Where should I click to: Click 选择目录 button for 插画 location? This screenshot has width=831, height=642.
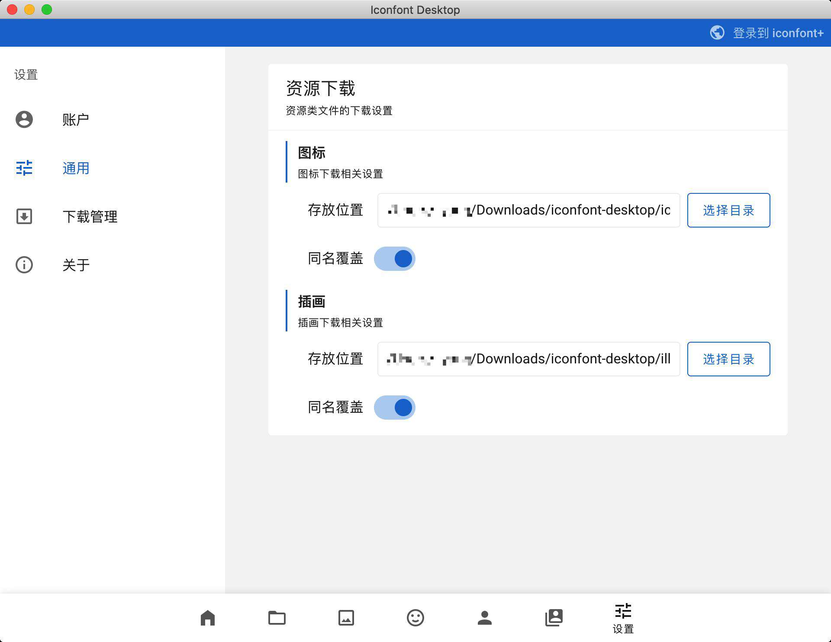coord(728,359)
